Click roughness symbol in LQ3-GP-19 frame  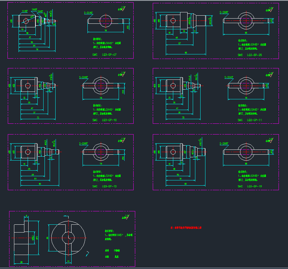pos(270,139)
